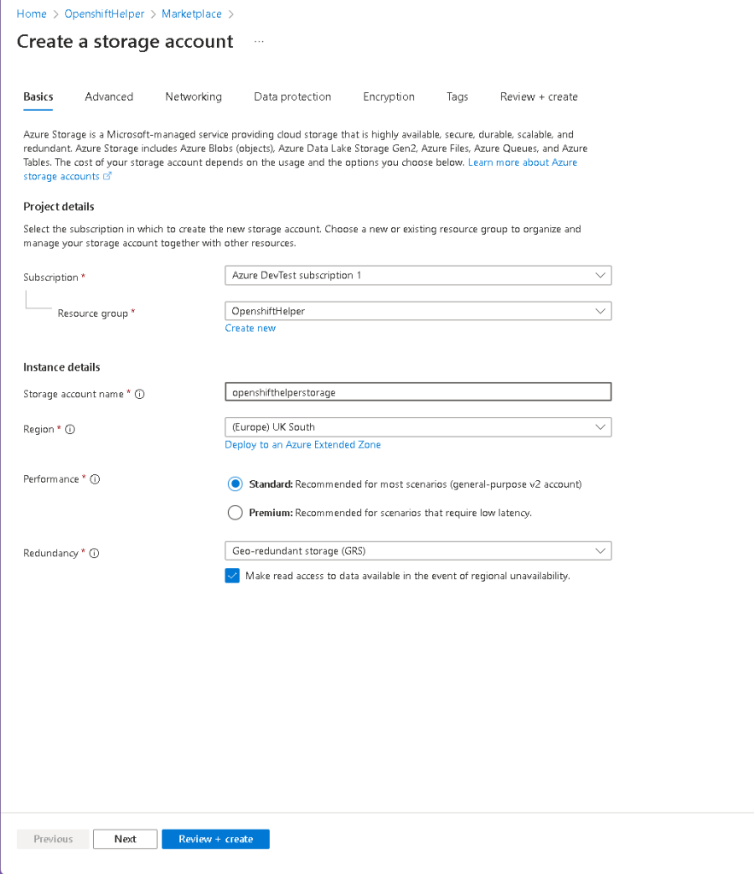Open the Region dropdown
754x874 pixels.
pos(418,427)
